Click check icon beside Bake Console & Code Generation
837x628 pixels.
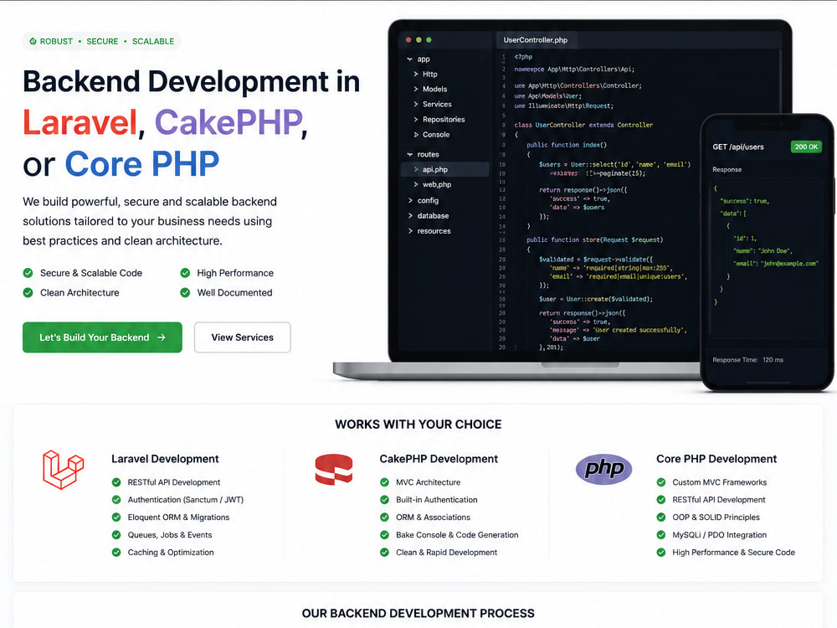pyautogui.click(x=384, y=535)
